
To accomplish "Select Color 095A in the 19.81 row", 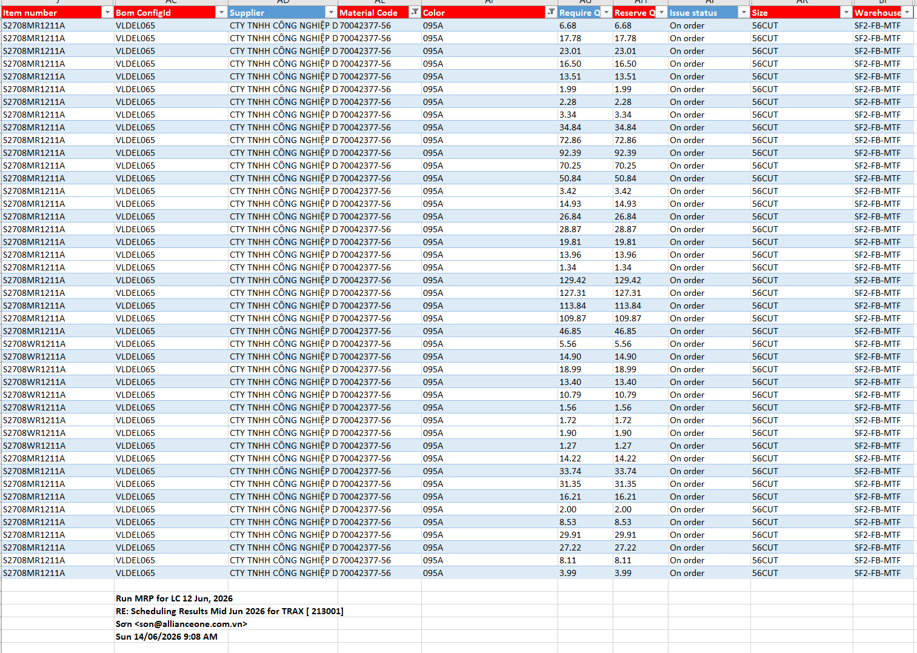I will pyautogui.click(x=489, y=242).
